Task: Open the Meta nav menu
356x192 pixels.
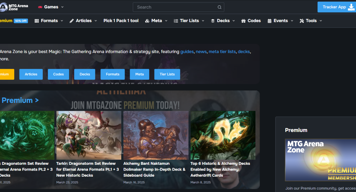Action: 157,21
